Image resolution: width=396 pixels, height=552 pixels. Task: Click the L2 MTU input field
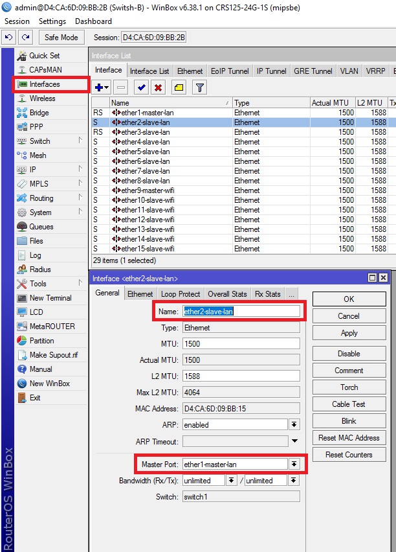click(x=241, y=376)
